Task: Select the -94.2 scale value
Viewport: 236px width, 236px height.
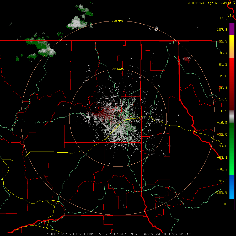Action: click(x=222, y=181)
